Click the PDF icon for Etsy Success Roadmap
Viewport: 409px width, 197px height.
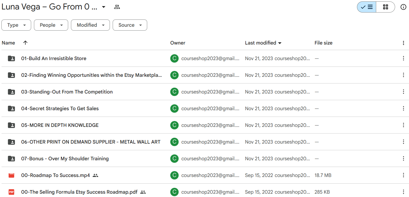click(x=11, y=192)
